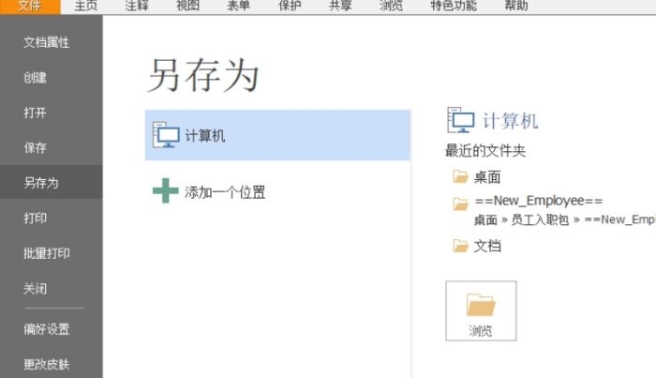The image size is (656, 378).
Task: Open the 共享 tab
Action: 340,6
